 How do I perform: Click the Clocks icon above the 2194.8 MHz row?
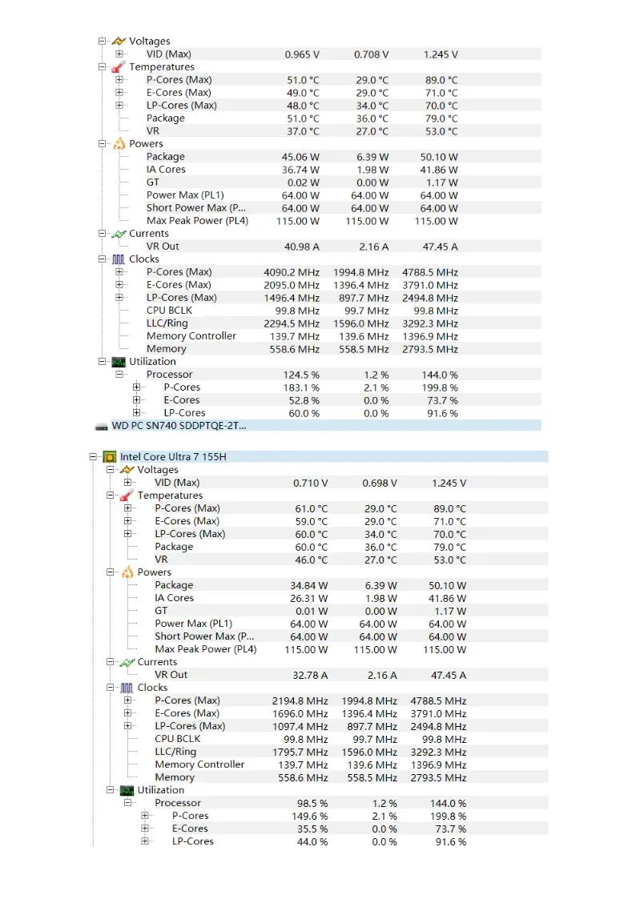pos(127,688)
